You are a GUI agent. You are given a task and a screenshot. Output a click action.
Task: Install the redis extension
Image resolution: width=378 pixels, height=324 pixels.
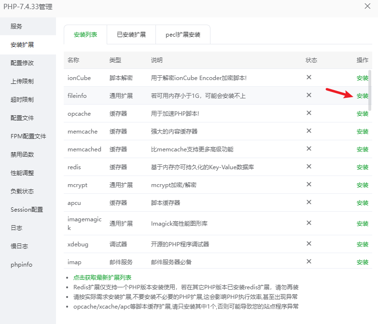tap(362, 167)
